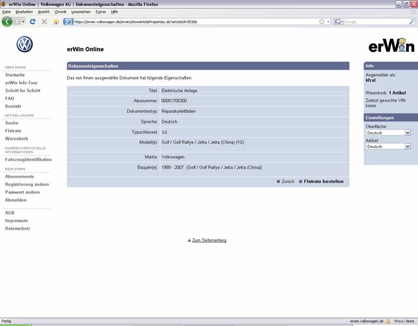Click the Firefox back navigation arrow
The image size is (418, 326).
coord(8,22)
